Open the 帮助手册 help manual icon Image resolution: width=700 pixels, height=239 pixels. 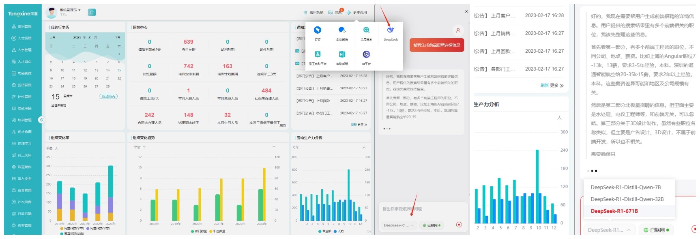(x=342, y=55)
